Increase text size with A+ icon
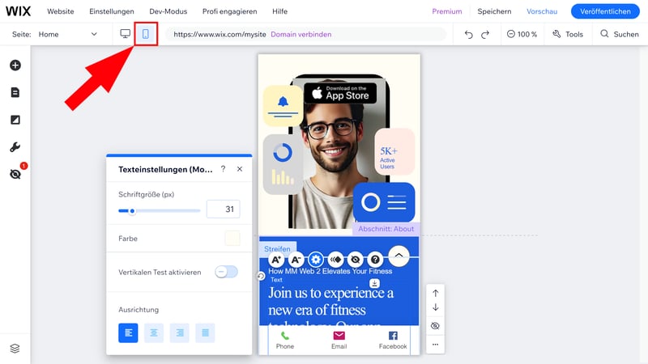The width and height of the screenshot is (648, 364). [276, 260]
